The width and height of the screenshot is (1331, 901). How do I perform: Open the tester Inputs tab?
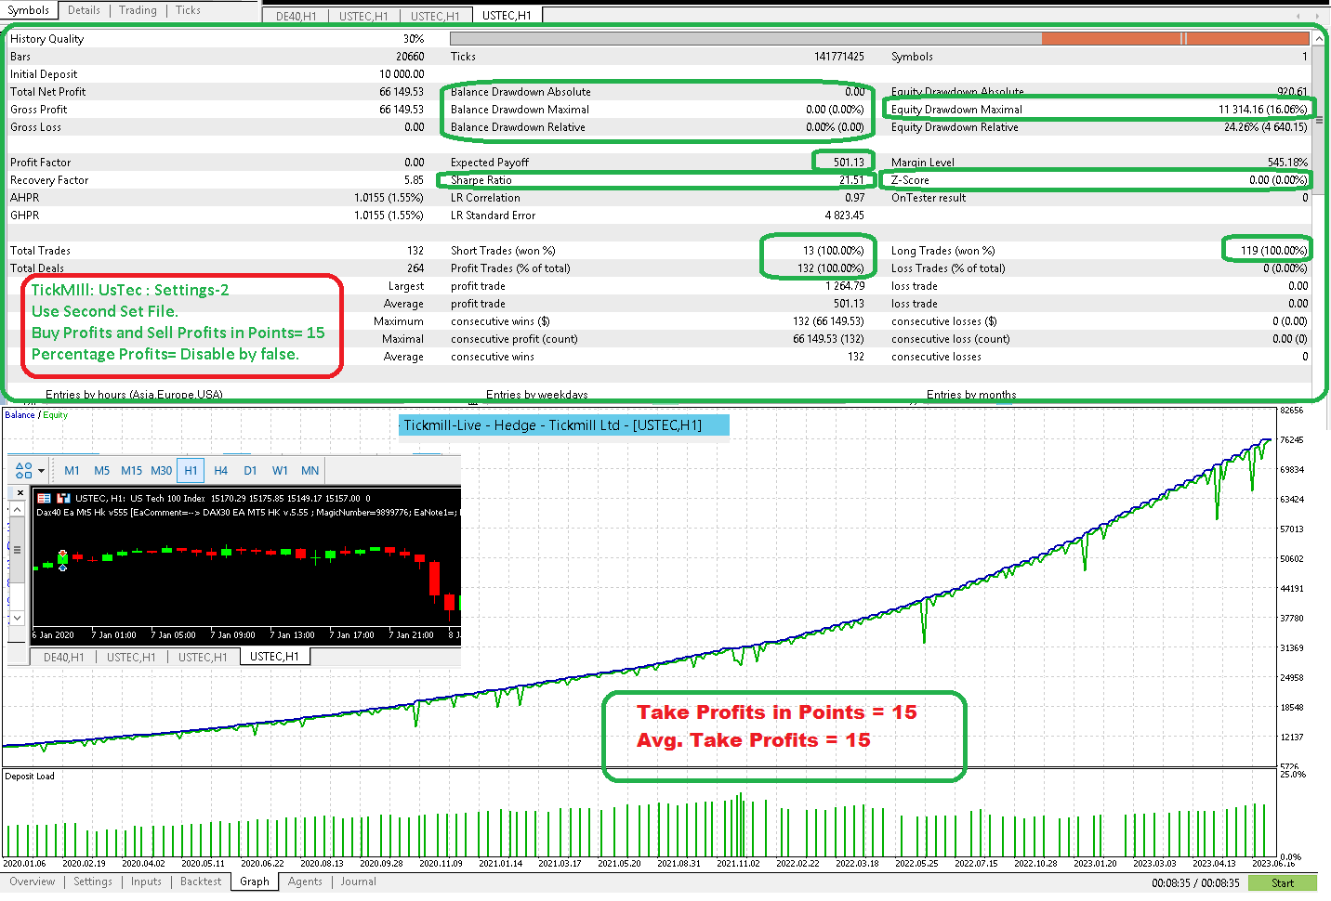pos(146,882)
